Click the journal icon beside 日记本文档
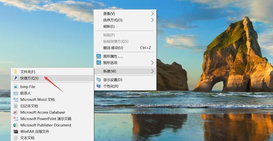The image size is (273, 141). 16,106
